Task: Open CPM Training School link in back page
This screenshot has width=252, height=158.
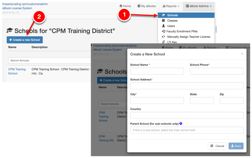Action: click(x=17, y=71)
